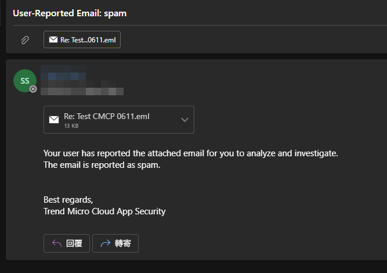387x273 pixels.
Task: Click the reply arrow icon
Action: (x=57, y=243)
